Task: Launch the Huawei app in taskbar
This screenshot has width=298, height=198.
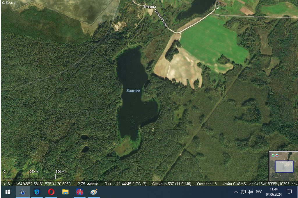Action: pyautogui.click(x=80, y=192)
